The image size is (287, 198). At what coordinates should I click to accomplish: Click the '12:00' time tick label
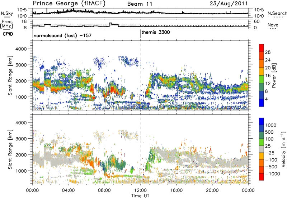[x=140, y=190]
